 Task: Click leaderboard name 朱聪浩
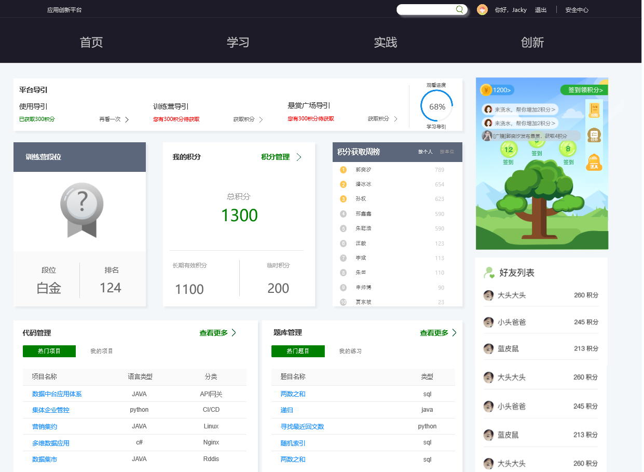363,228
